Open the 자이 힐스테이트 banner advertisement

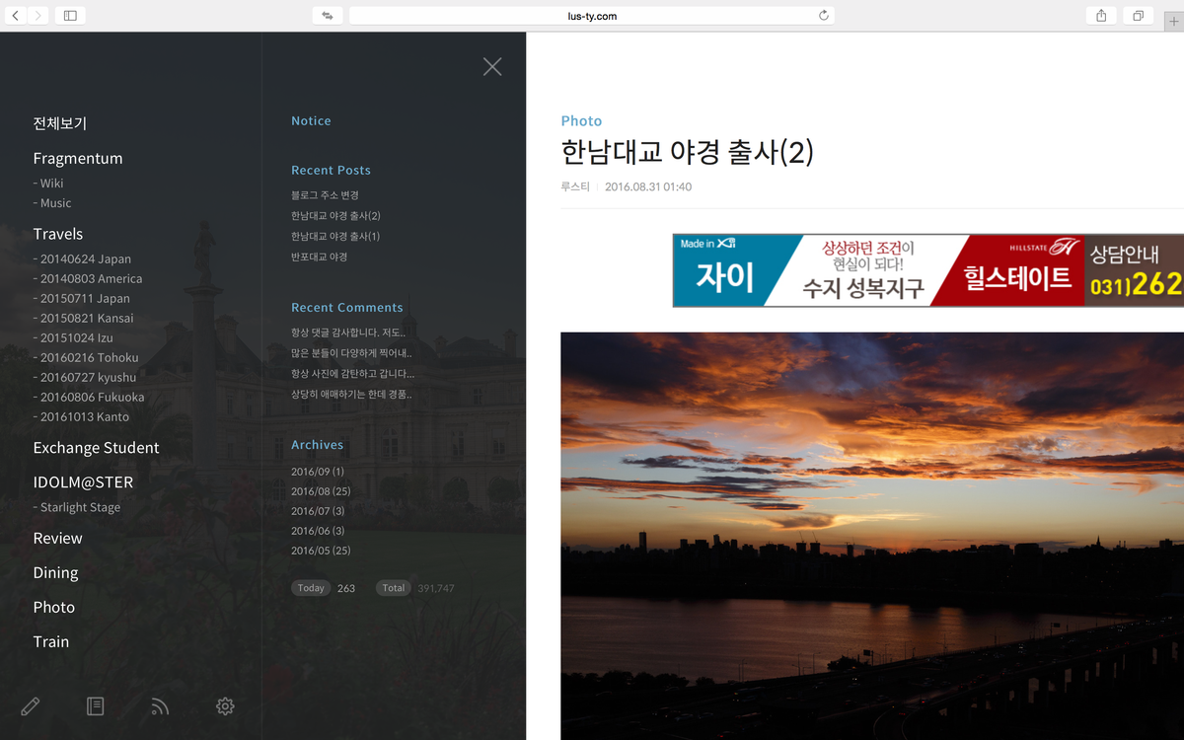click(x=927, y=270)
